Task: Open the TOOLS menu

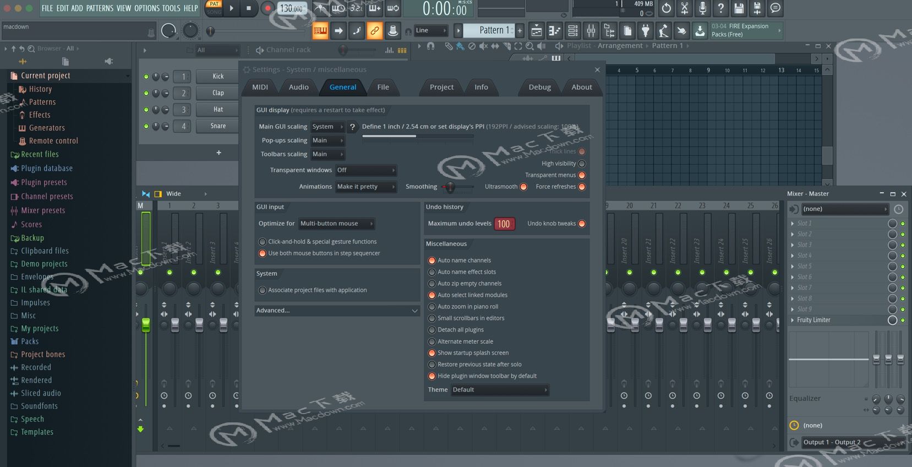Action: click(171, 8)
